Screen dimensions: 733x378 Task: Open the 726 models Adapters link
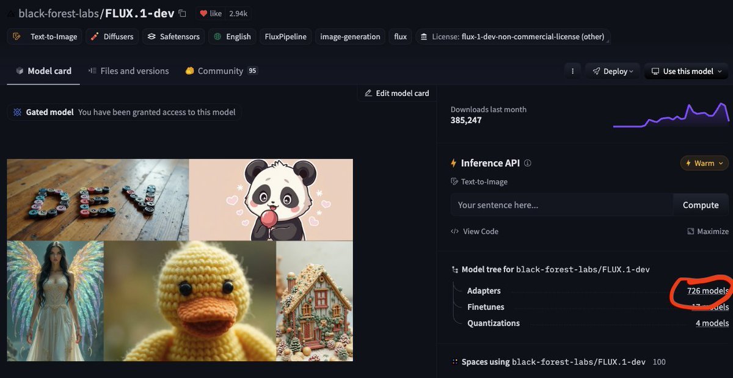pyautogui.click(x=707, y=291)
